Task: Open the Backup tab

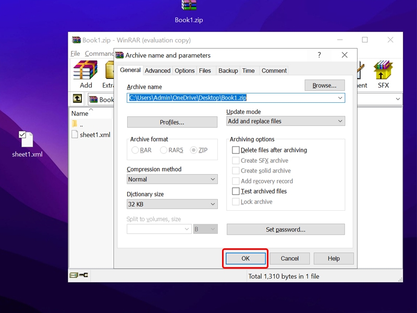Action: pyautogui.click(x=228, y=70)
